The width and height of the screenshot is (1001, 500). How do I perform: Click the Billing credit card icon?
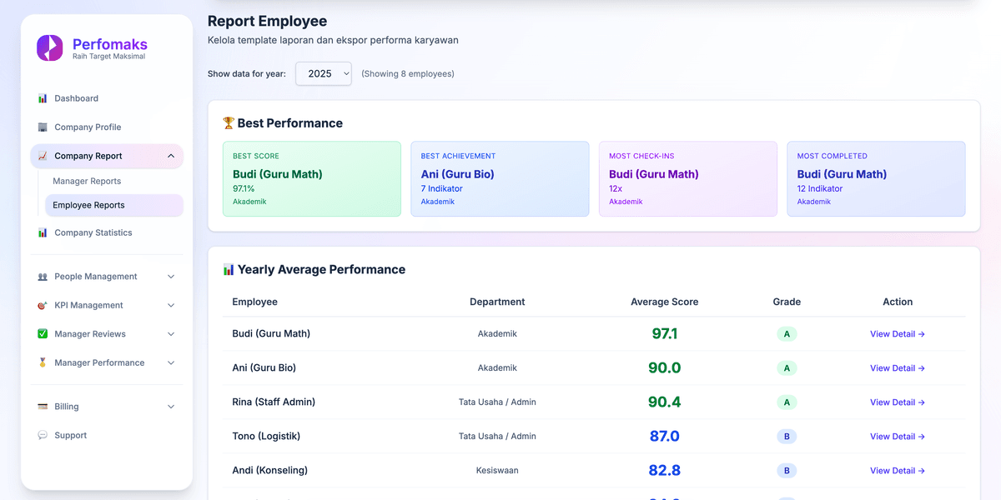coord(43,407)
